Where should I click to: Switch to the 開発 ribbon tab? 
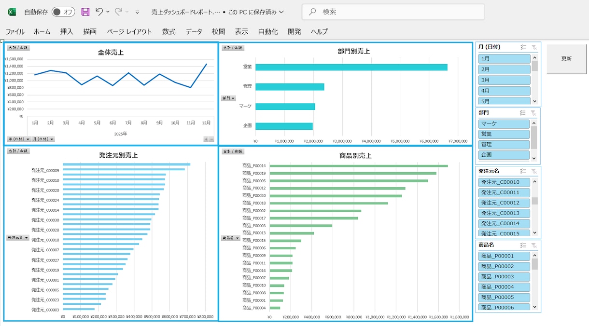tap(294, 32)
